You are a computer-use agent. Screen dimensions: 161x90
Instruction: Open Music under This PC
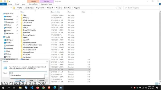coord(8,51)
